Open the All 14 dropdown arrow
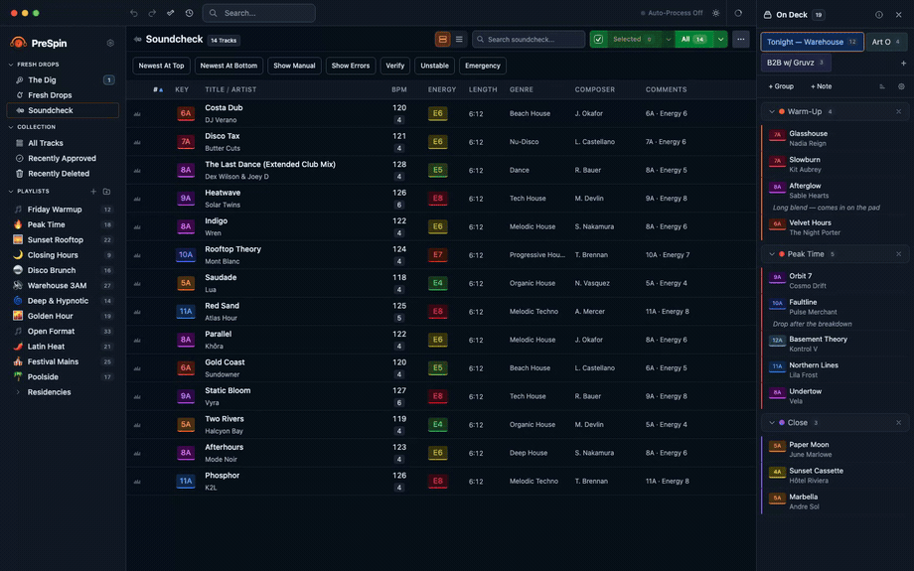This screenshot has width=914, height=571. tap(720, 39)
